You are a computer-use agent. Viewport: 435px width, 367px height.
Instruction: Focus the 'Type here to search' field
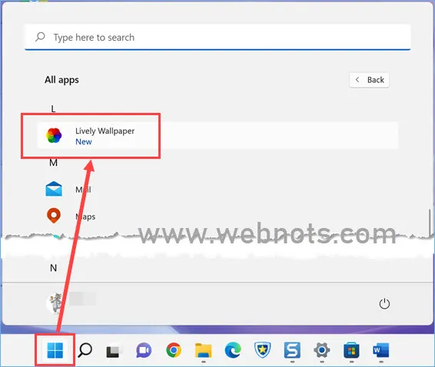[x=217, y=37]
